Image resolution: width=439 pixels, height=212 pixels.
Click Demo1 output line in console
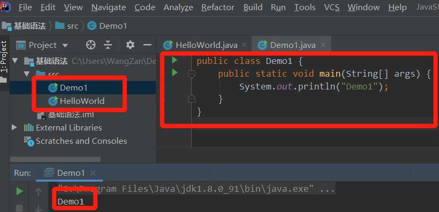[71, 201]
